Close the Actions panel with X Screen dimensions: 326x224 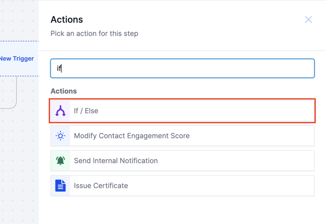pos(308,19)
